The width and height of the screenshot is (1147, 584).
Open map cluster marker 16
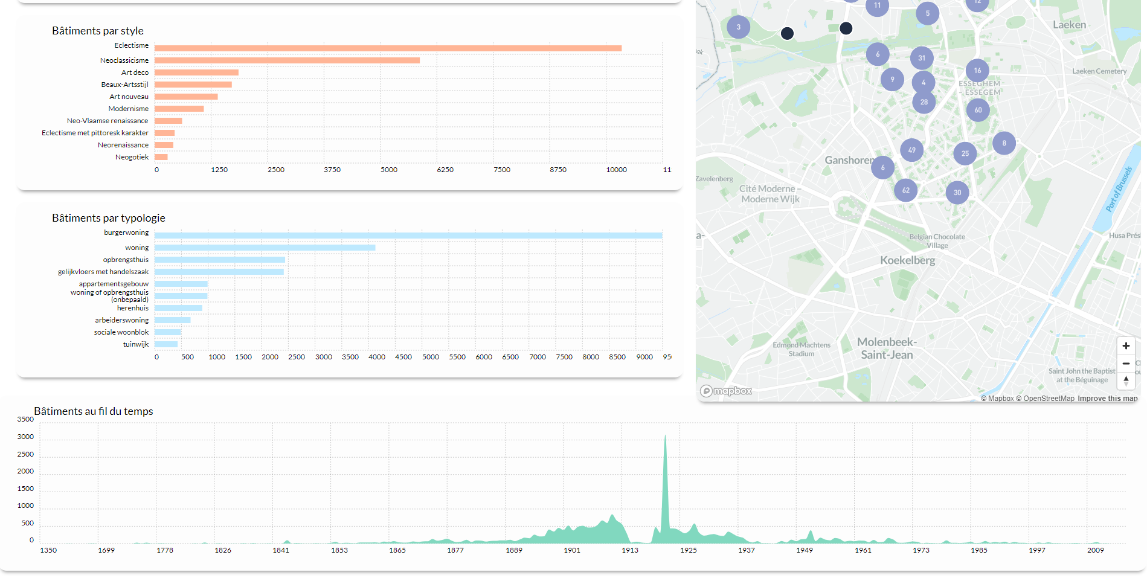[977, 71]
